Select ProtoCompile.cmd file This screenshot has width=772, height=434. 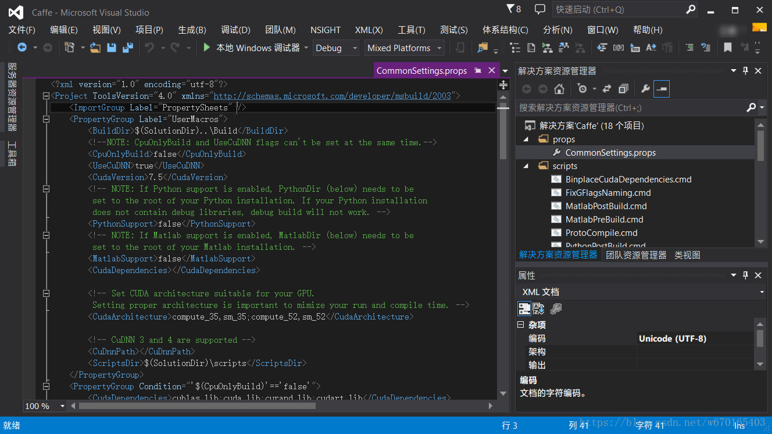(x=602, y=233)
